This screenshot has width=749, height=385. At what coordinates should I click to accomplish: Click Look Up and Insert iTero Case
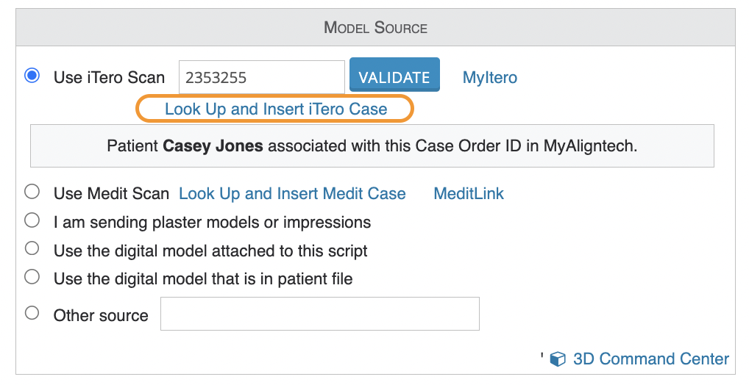pos(276,109)
